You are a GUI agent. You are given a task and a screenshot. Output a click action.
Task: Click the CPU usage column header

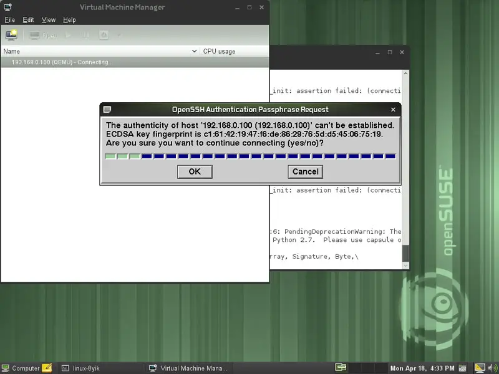pos(235,51)
